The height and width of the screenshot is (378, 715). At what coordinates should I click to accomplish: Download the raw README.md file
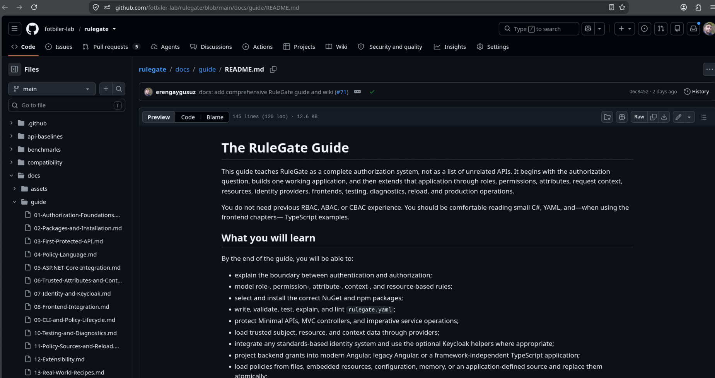click(664, 117)
